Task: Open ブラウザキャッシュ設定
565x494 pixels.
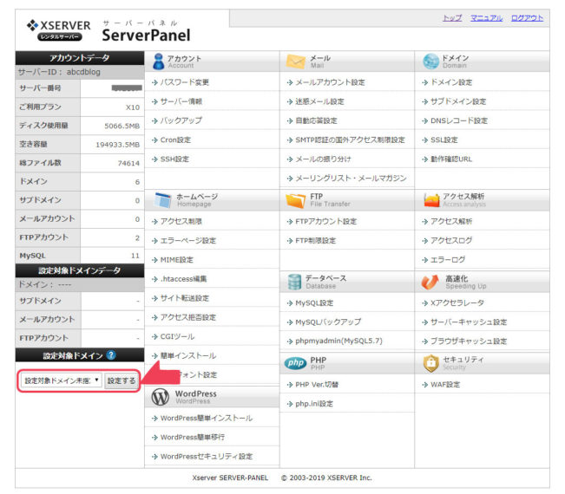Action: click(x=469, y=341)
